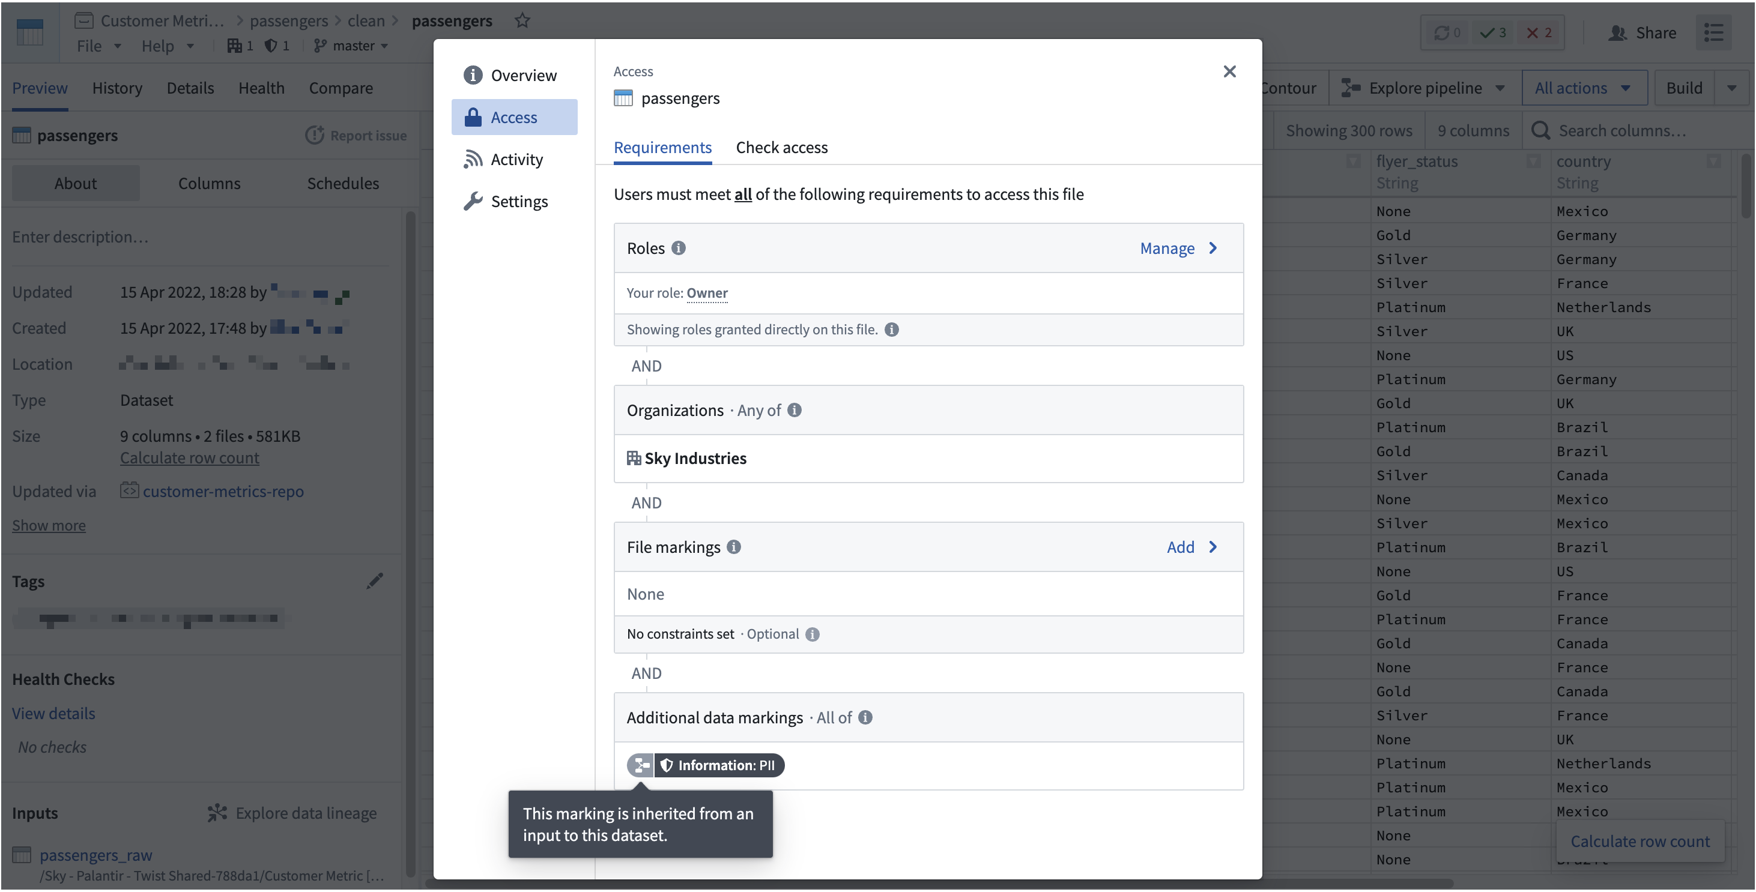Click the star favorite icon beside passengers

click(x=522, y=20)
